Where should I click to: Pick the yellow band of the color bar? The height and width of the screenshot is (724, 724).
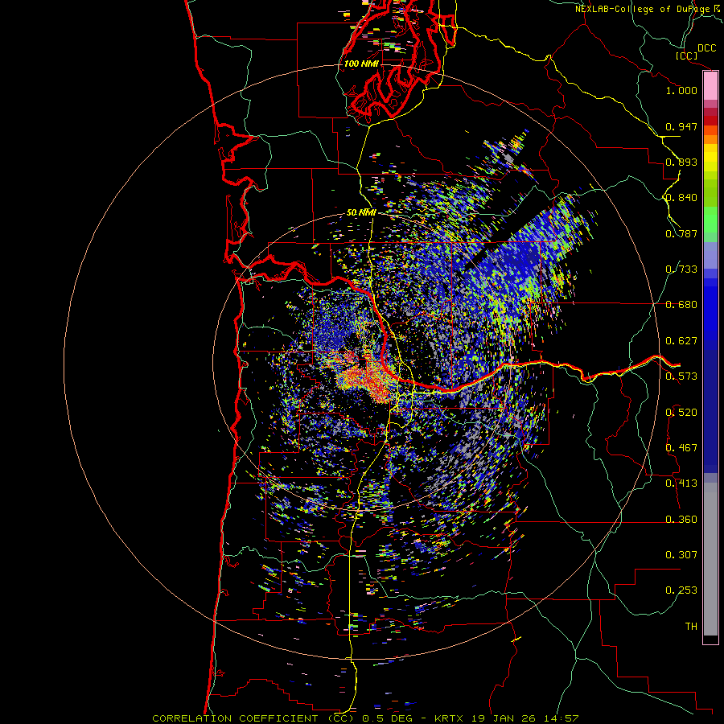[x=710, y=158]
